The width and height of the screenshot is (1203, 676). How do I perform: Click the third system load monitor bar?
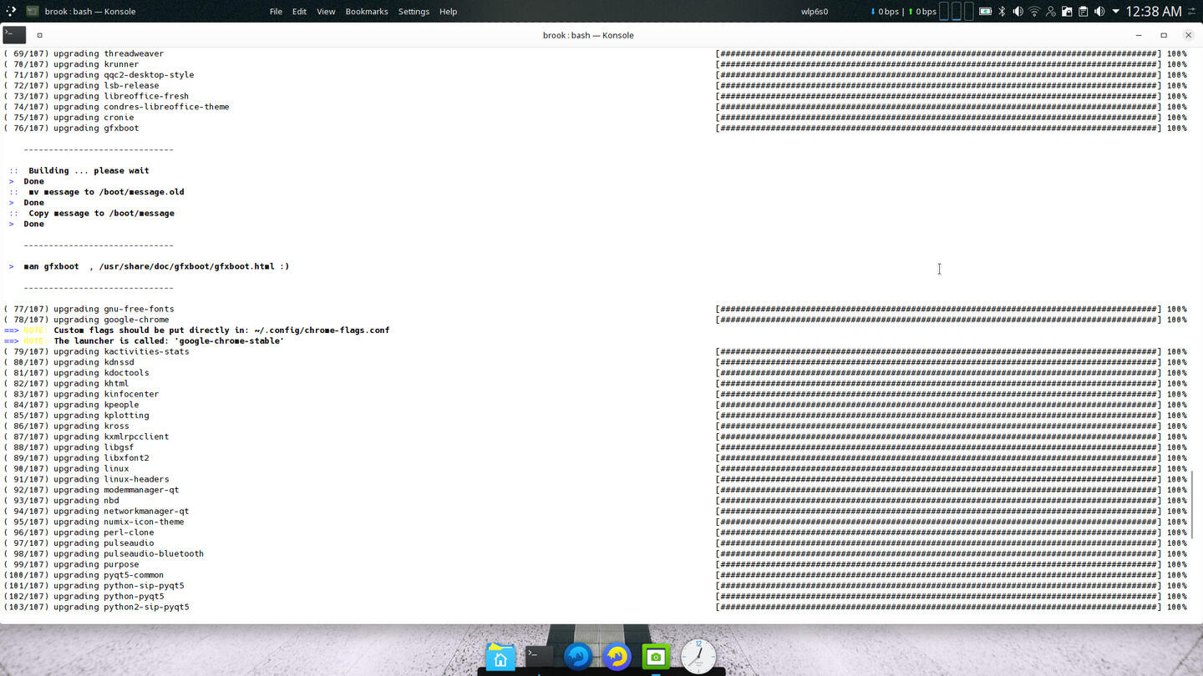[968, 11]
